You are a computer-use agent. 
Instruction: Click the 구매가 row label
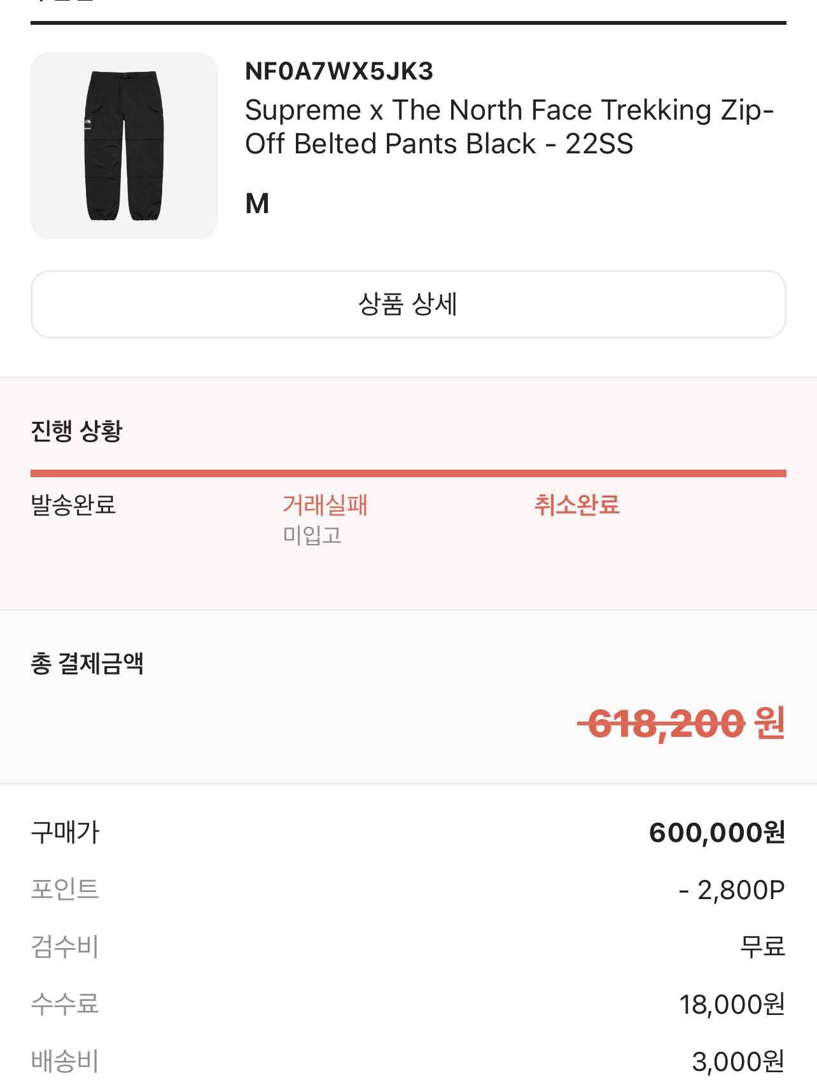pyautogui.click(x=66, y=832)
